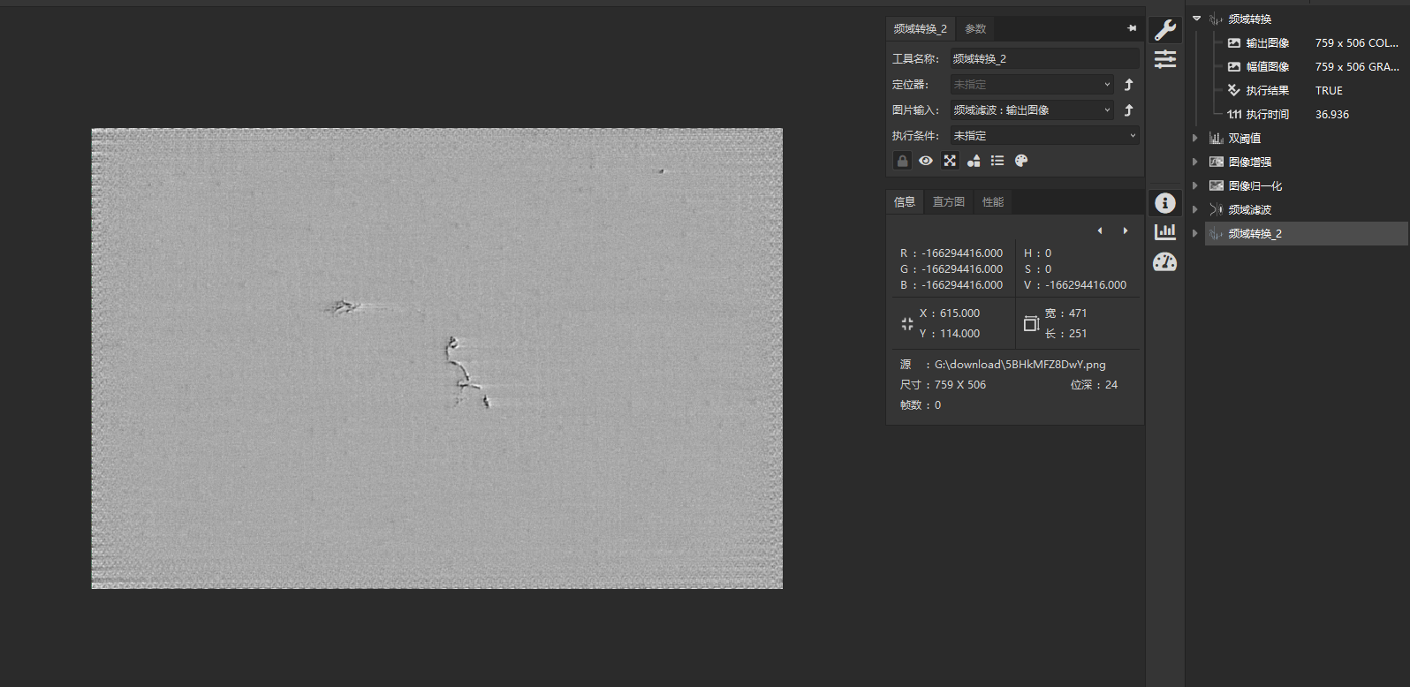
Task: Pin the 频域转换_2 properties panel
Action: coord(1132,28)
